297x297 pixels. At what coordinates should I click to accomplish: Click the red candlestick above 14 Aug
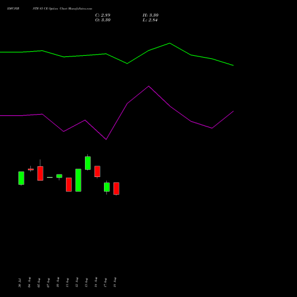[x=97, y=172]
